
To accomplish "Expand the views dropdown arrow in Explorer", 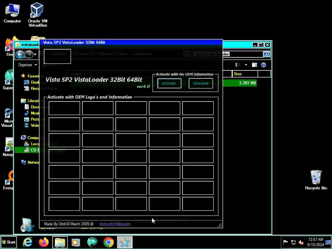I will click(x=246, y=65).
